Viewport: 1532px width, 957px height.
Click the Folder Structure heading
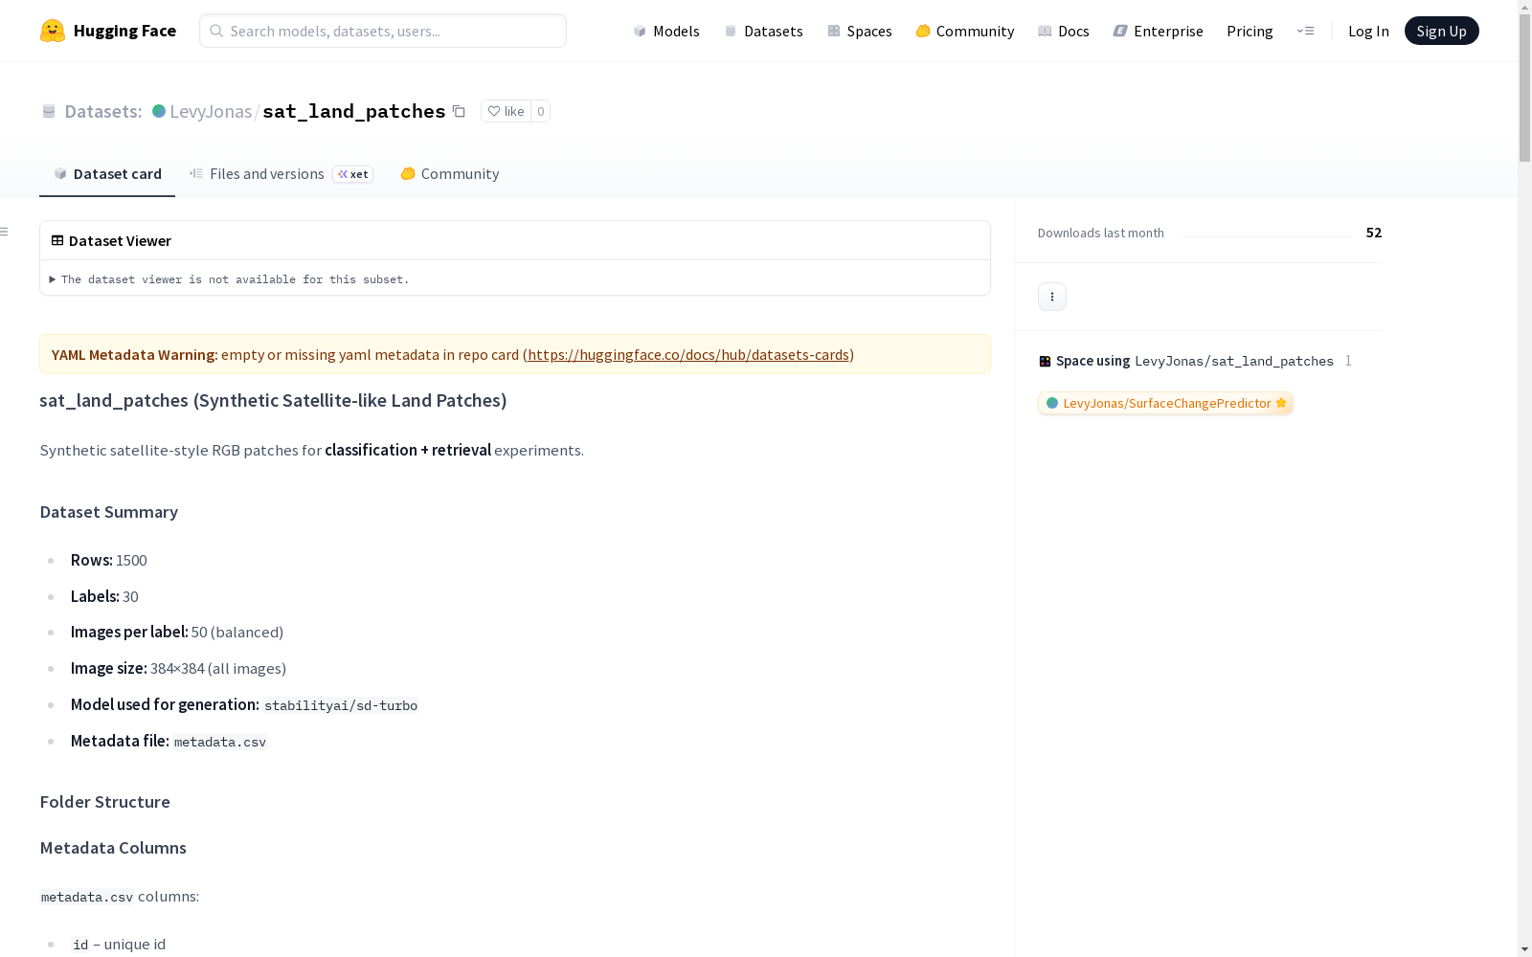click(x=105, y=802)
